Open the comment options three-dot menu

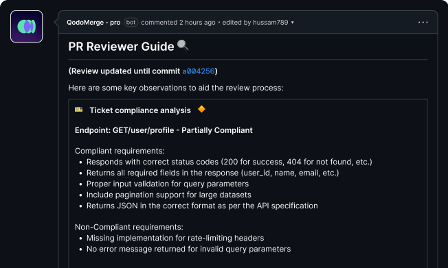(x=423, y=22)
